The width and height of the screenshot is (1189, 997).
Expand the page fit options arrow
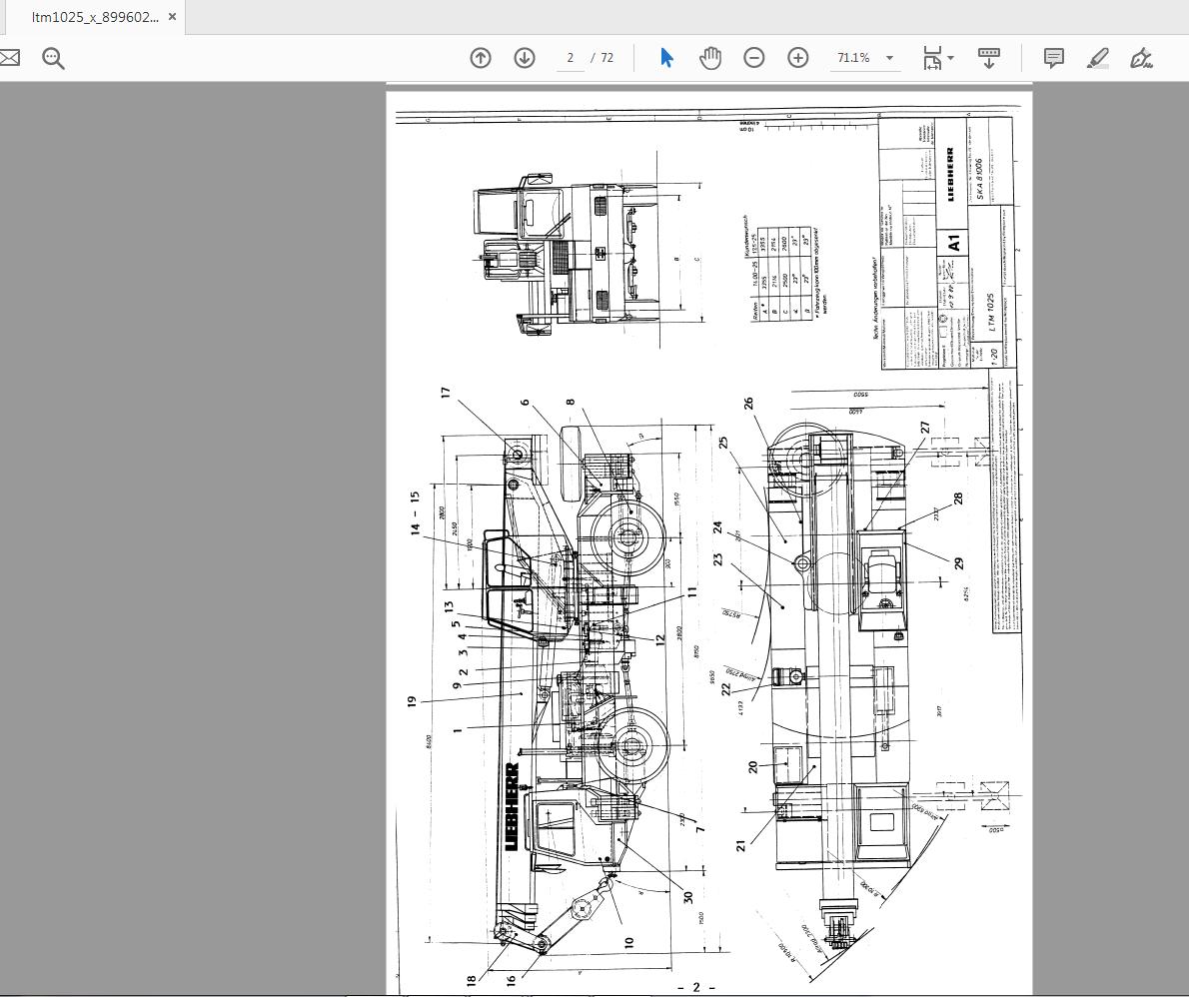[951, 58]
